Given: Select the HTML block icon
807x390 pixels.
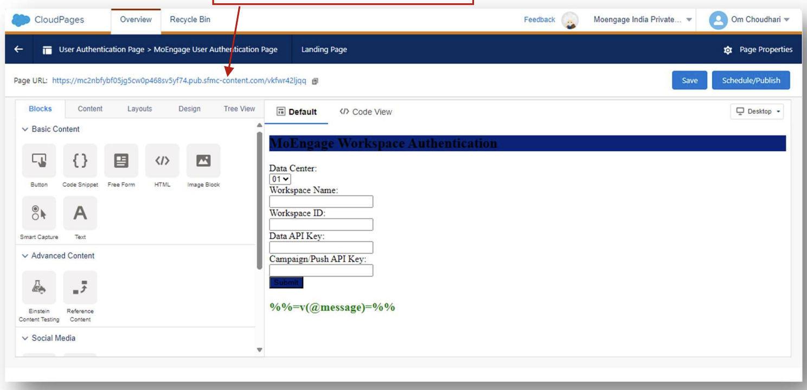Looking at the screenshot, I should click(162, 160).
